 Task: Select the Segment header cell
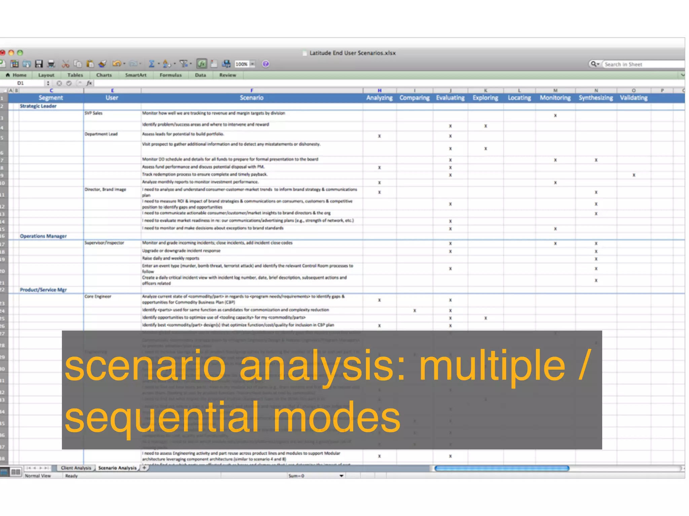pos(51,98)
